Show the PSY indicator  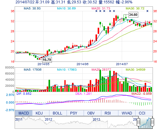point(74,113)
